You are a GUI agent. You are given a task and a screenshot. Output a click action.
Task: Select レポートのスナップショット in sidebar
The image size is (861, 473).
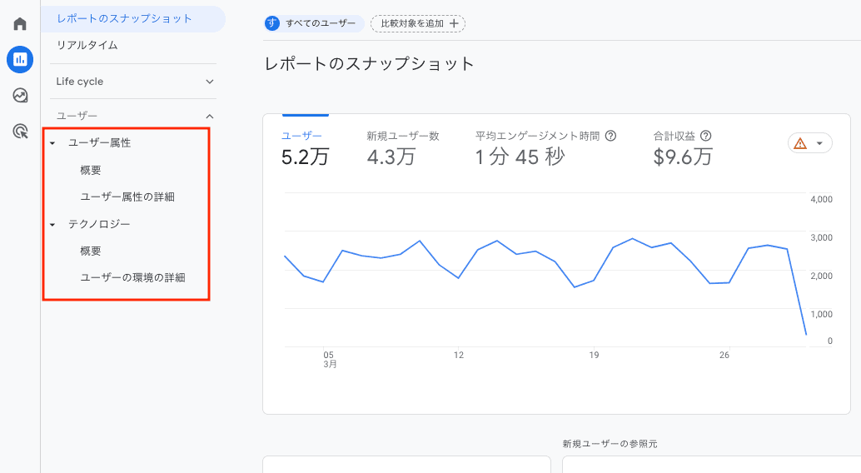coord(133,18)
